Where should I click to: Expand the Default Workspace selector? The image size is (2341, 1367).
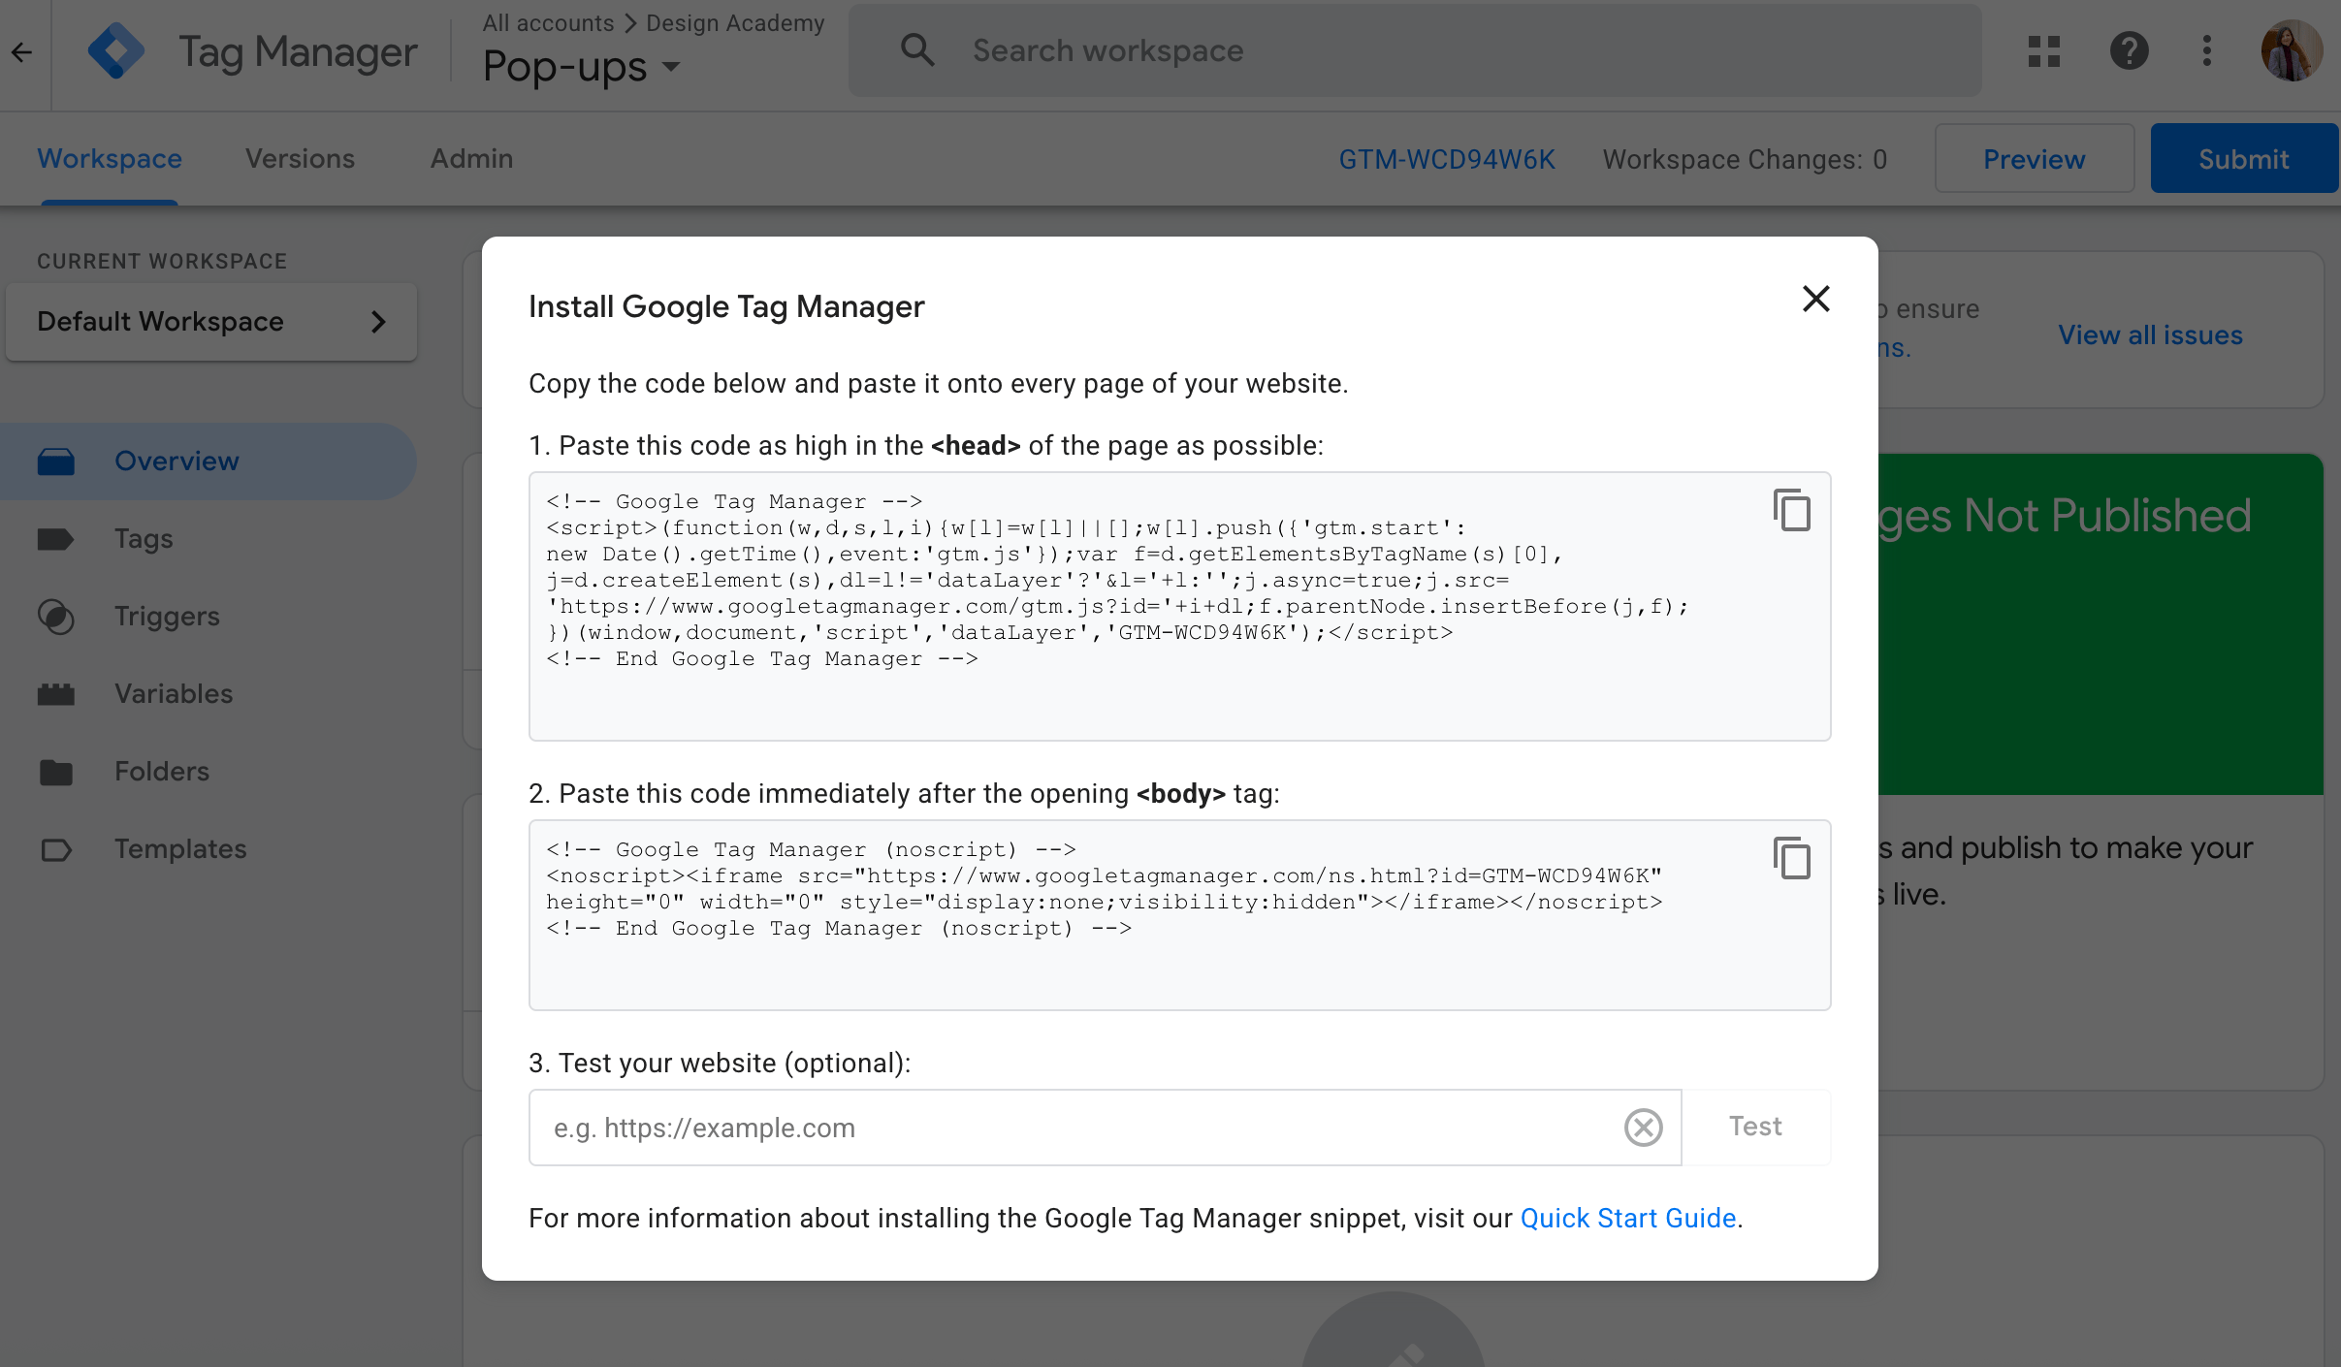pyautogui.click(x=211, y=322)
